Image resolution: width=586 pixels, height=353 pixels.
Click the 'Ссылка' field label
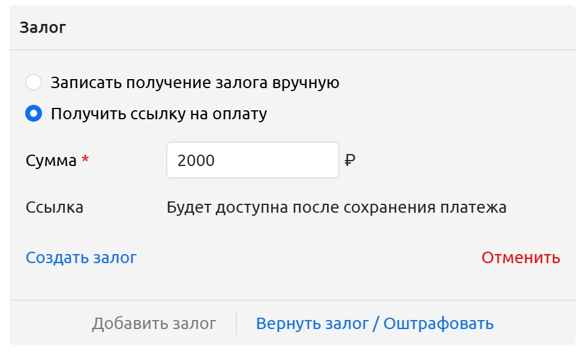[54, 208]
